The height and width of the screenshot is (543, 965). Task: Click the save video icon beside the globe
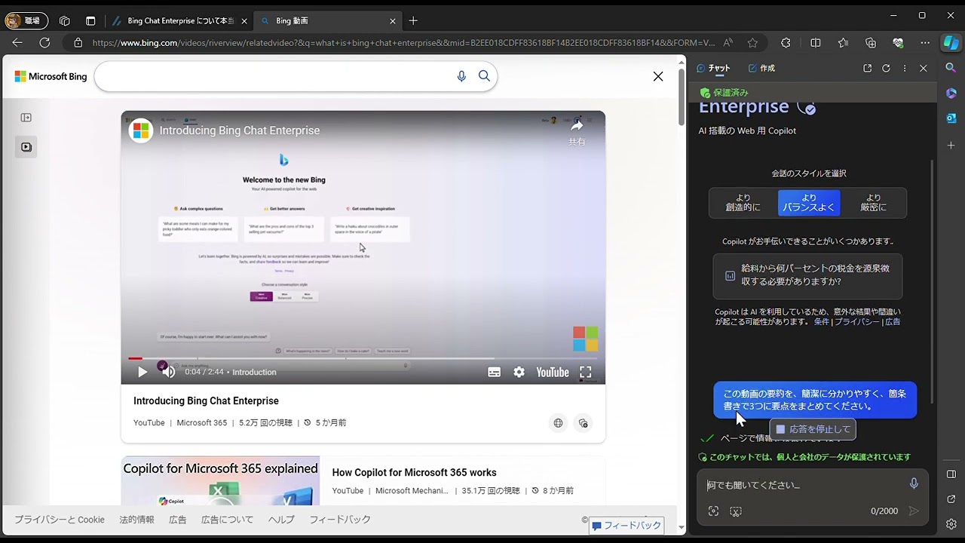point(583,423)
